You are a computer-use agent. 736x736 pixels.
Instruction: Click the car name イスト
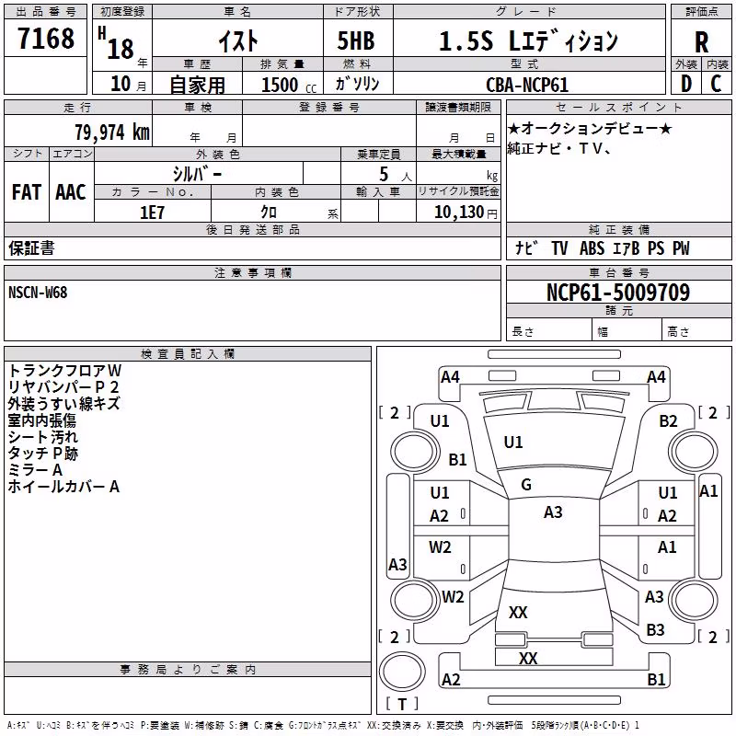(x=238, y=40)
